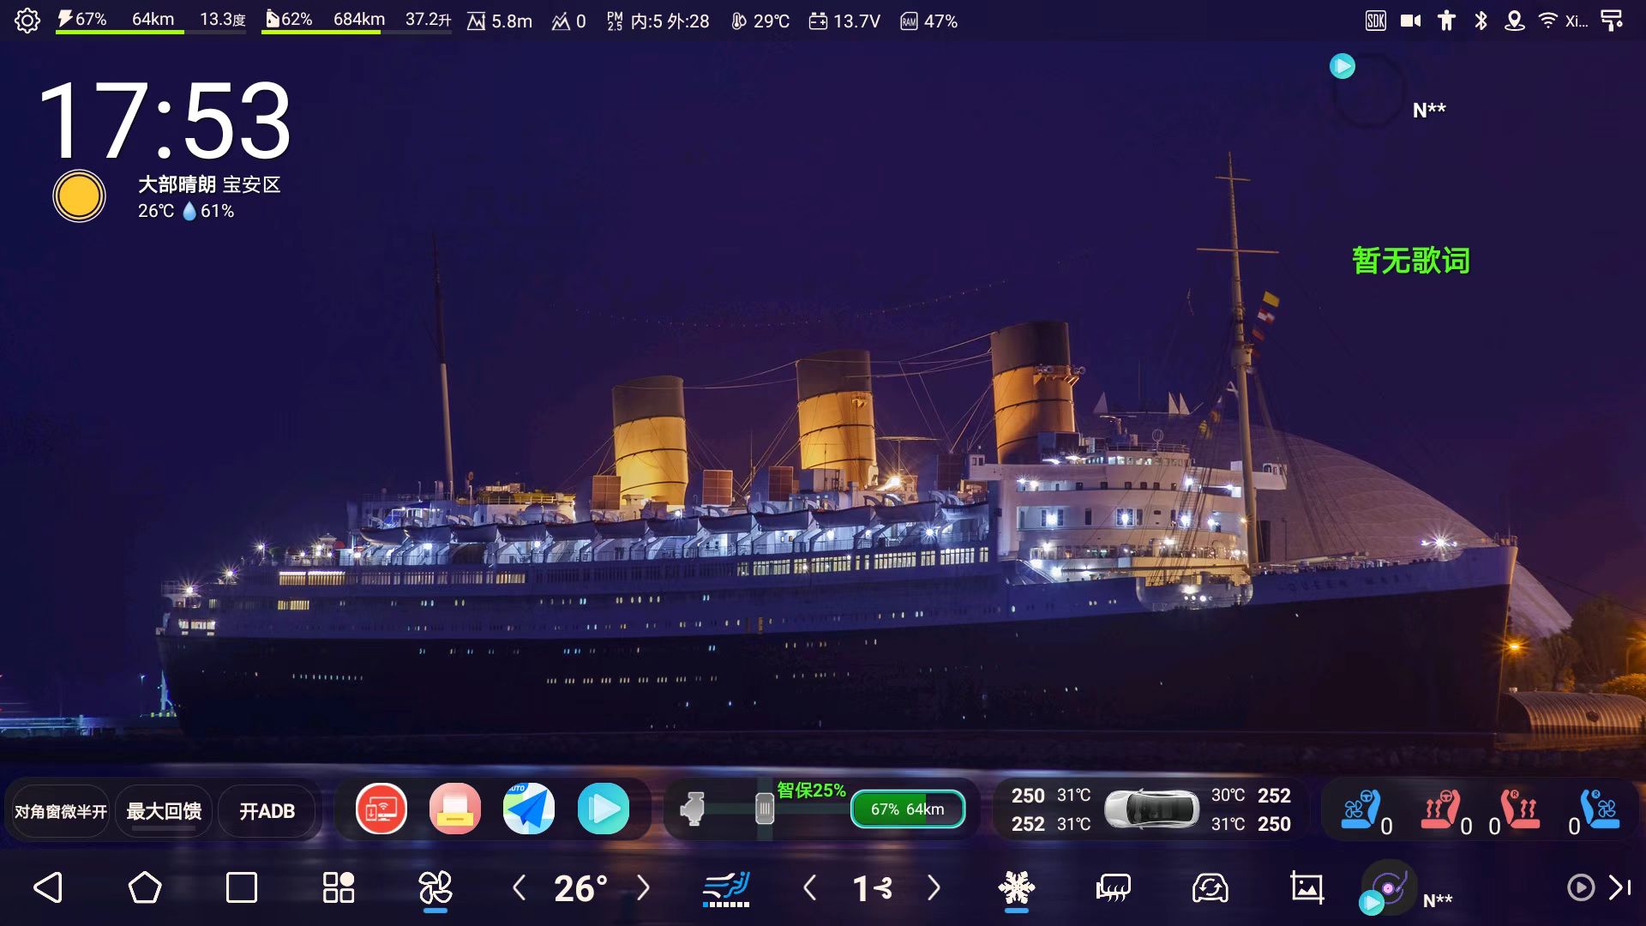1646x926 pixels.
Task: Go to home screen via pentagon icon
Action: (145, 887)
